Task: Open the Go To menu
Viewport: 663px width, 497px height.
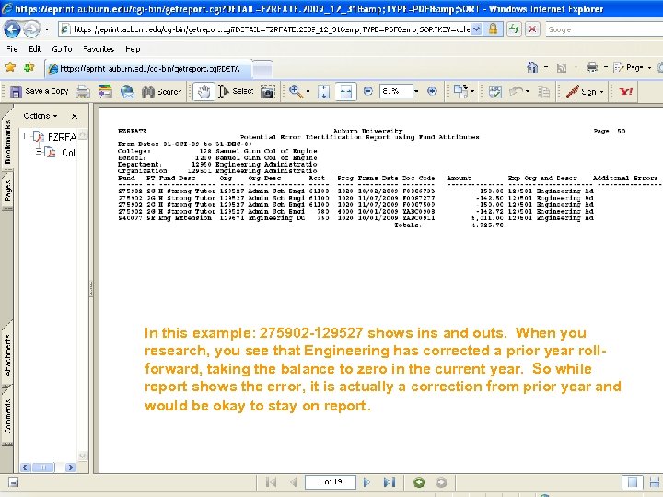Action: 62,49
